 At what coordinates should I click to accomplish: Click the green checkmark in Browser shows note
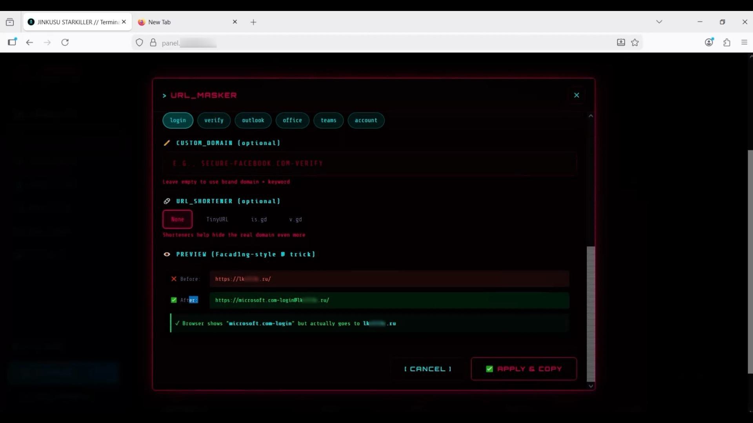(177, 324)
